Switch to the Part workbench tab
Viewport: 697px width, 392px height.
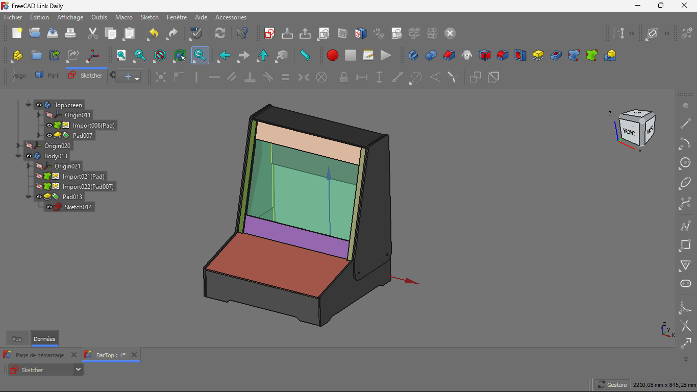point(47,76)
